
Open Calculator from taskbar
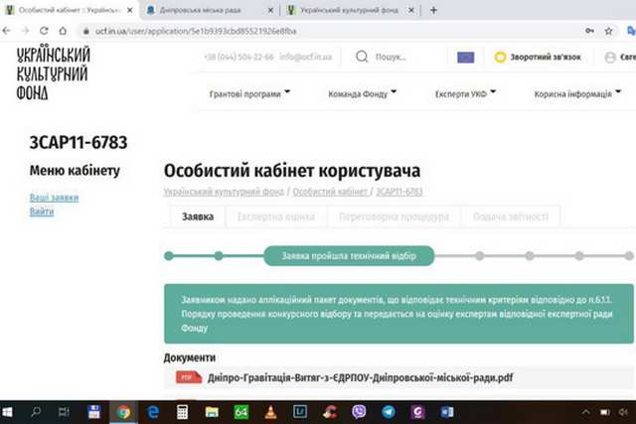coord(182,412)
